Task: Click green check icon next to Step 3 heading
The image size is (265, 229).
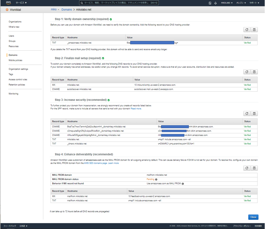Action: tap(108, 100)
